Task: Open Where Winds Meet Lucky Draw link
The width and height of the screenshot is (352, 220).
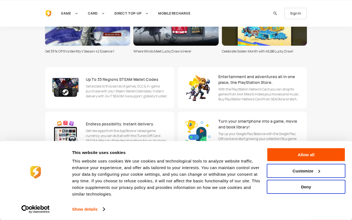Action: pos(162,51)
